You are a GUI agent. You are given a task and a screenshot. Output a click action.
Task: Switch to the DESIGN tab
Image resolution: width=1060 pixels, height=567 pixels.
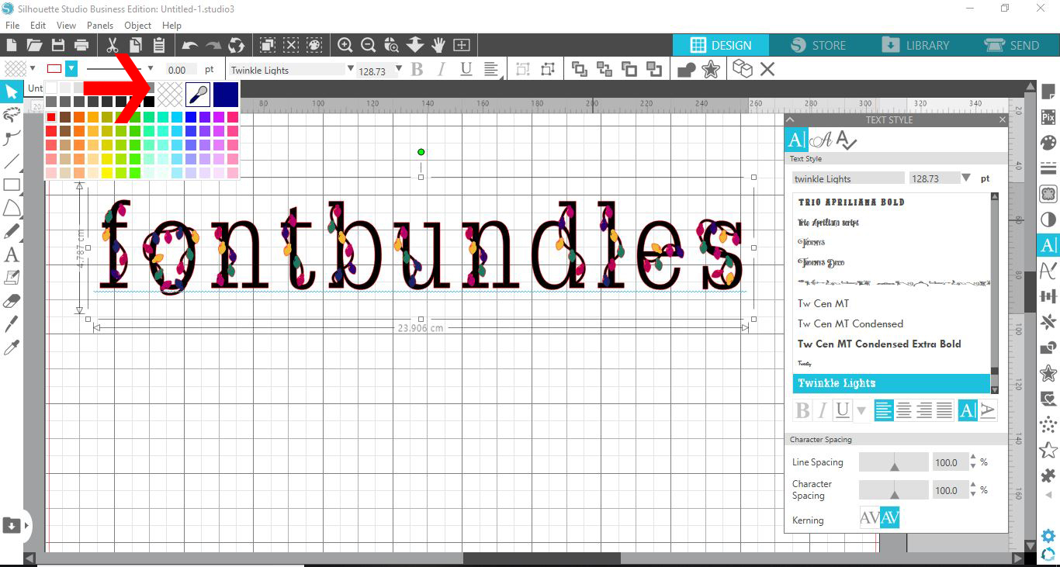[x=722, y=45]
